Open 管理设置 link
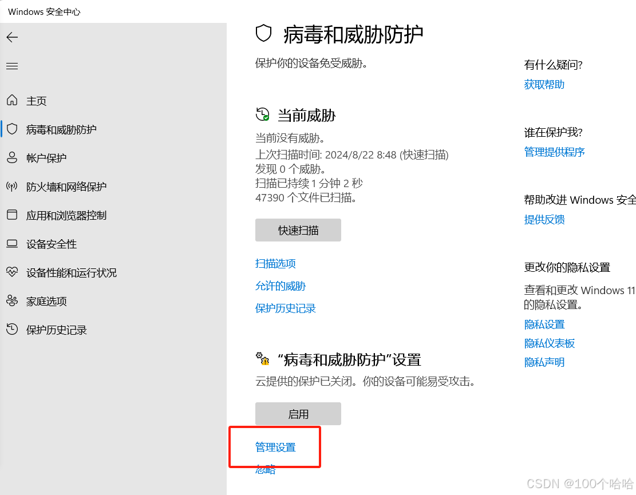The width and height of the screenshot is (636, 495). pos(275,448)
